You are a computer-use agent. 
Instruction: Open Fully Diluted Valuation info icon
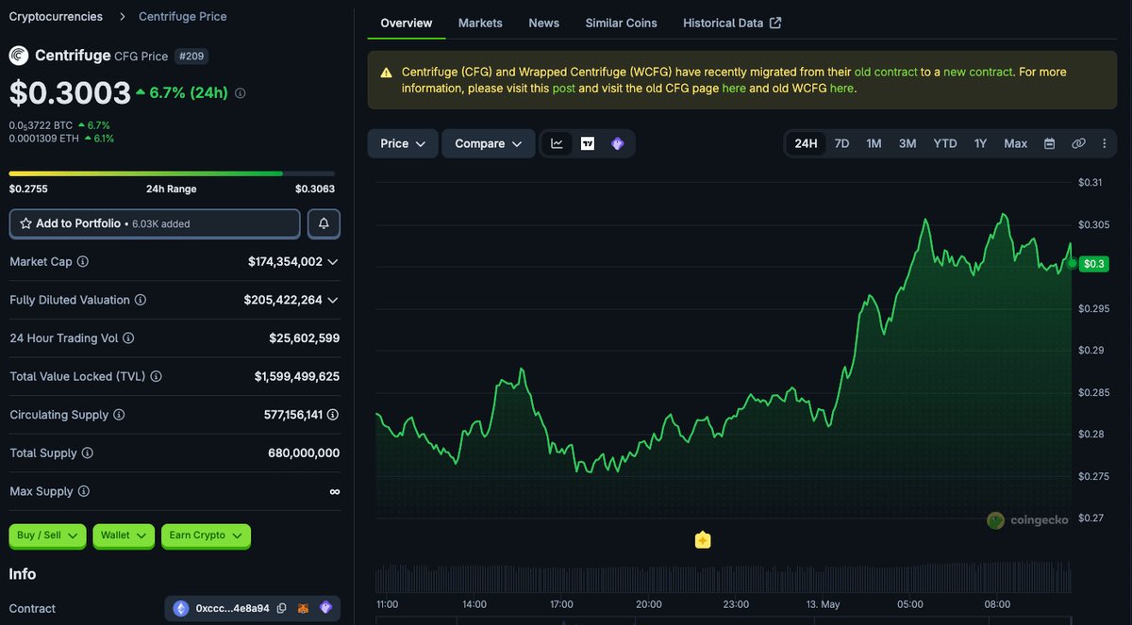141,300
